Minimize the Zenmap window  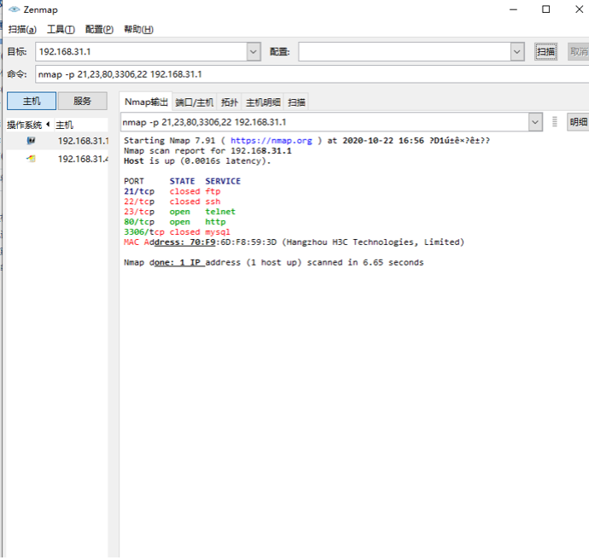click(x=514, y=9)
